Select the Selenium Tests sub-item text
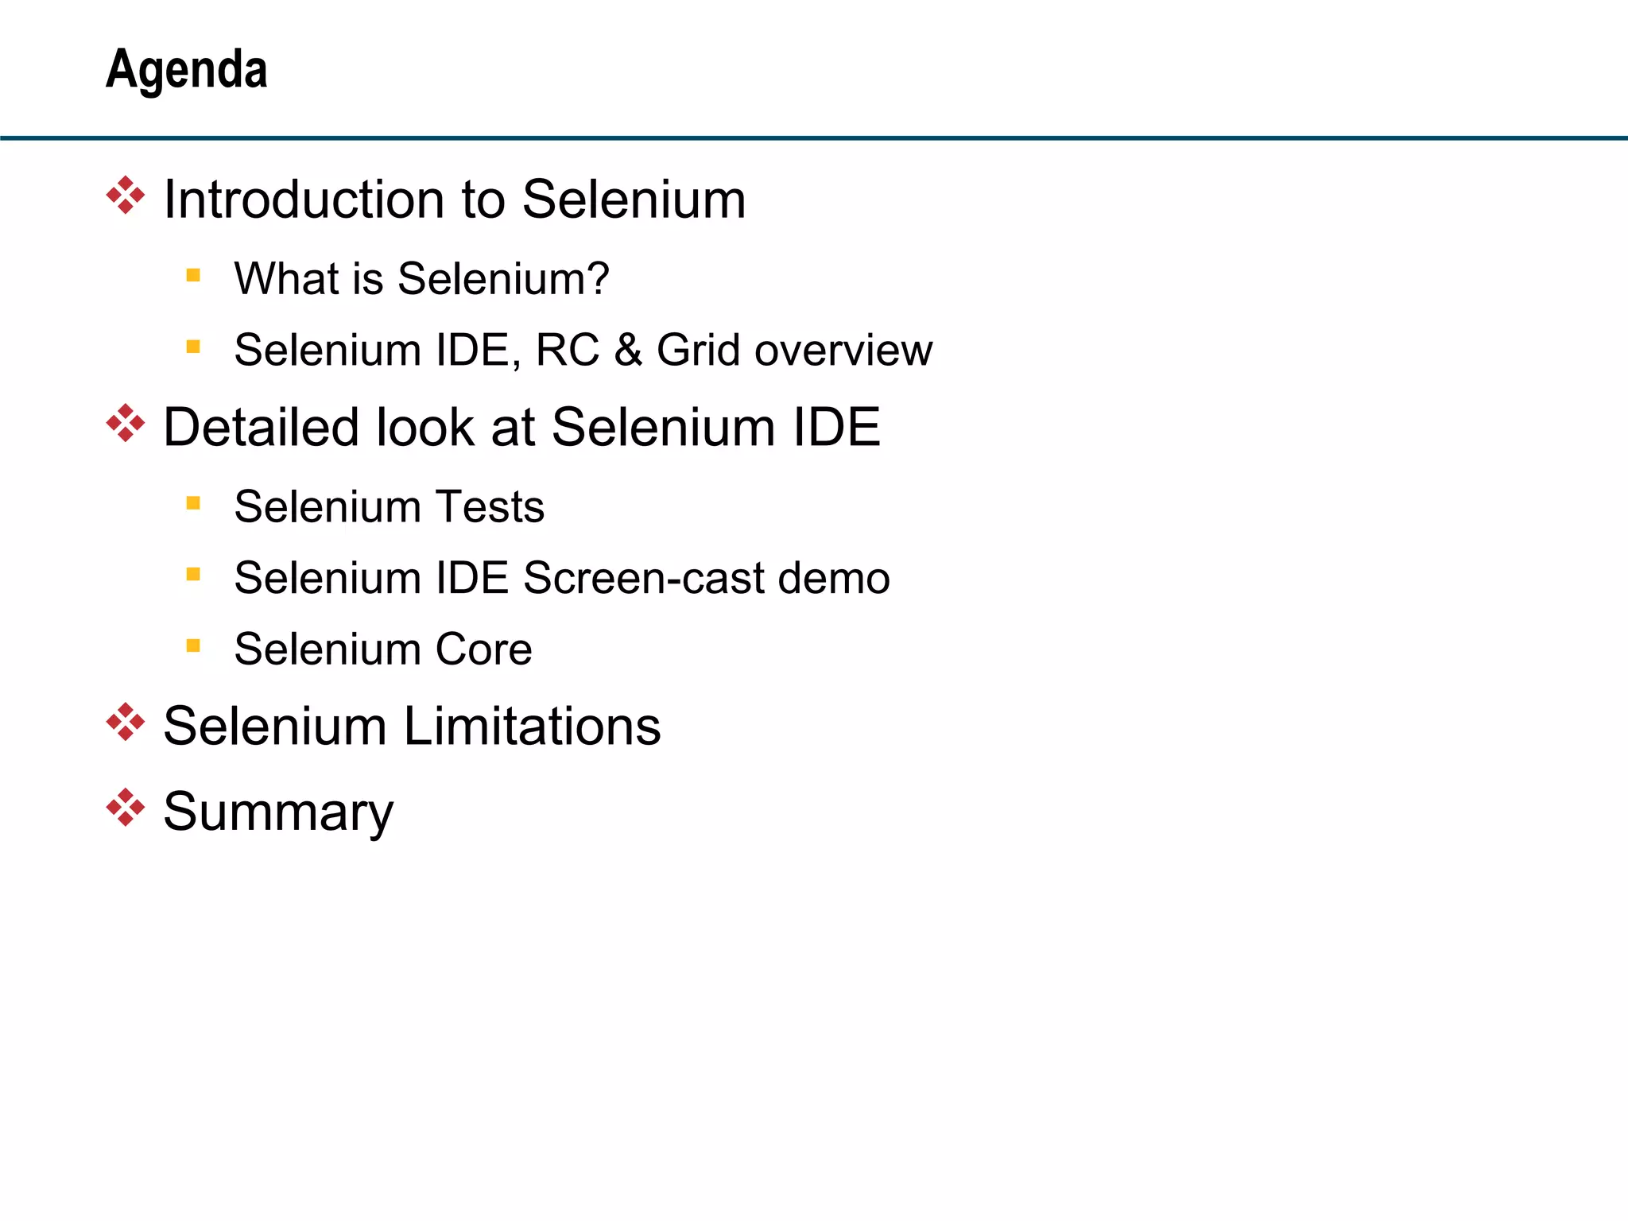Screen dimensions: 1628x1221 (x=390, y=506)
